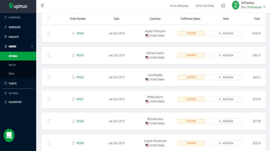This screenshot has height=151, width=270.
Task: Toggle the sidebar collapse menu icon
Action: coord(42,5)
